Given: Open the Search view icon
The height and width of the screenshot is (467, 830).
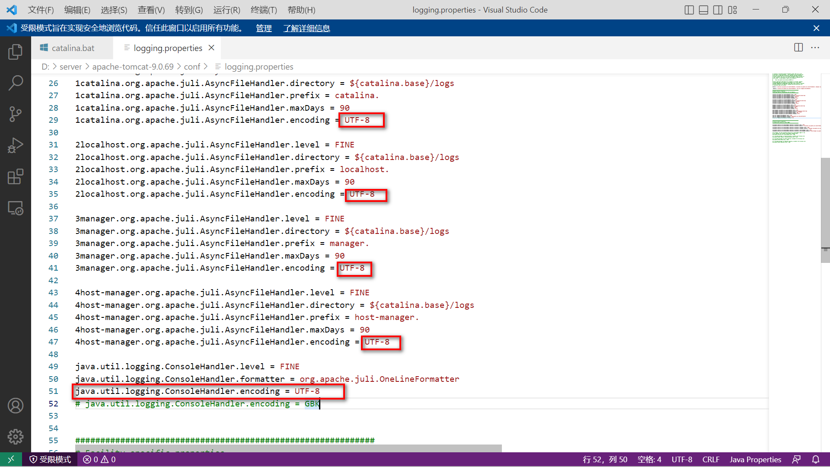Looking at the screenshot, I should [x=15, y=83].
